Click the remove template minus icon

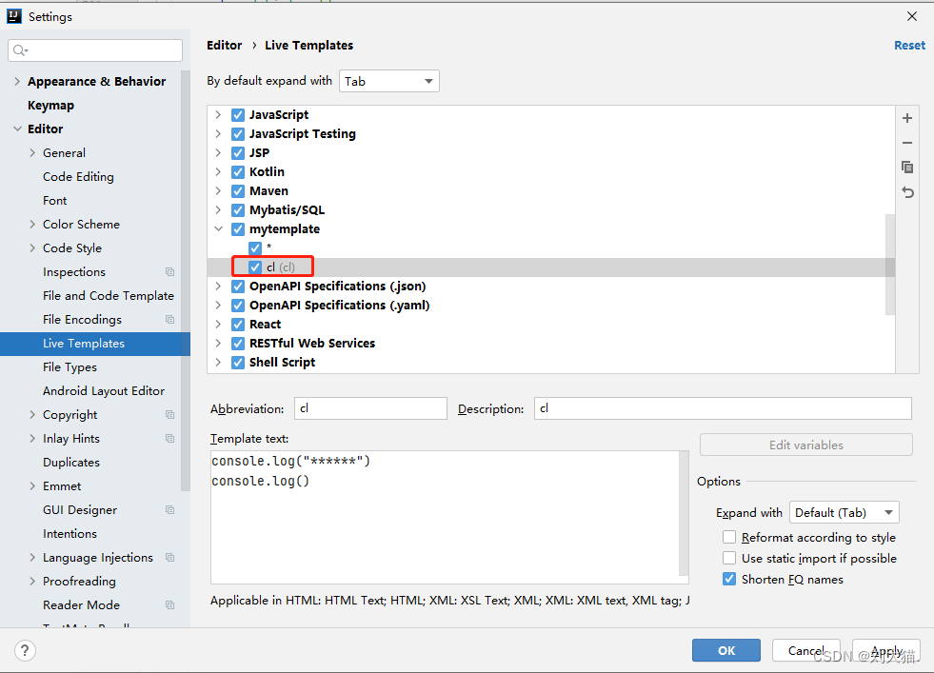[907, 143]
